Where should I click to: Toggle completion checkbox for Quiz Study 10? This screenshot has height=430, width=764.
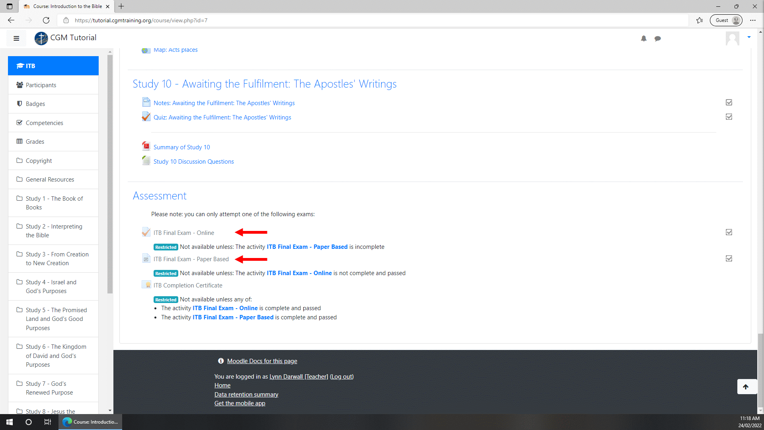(729, 117)
